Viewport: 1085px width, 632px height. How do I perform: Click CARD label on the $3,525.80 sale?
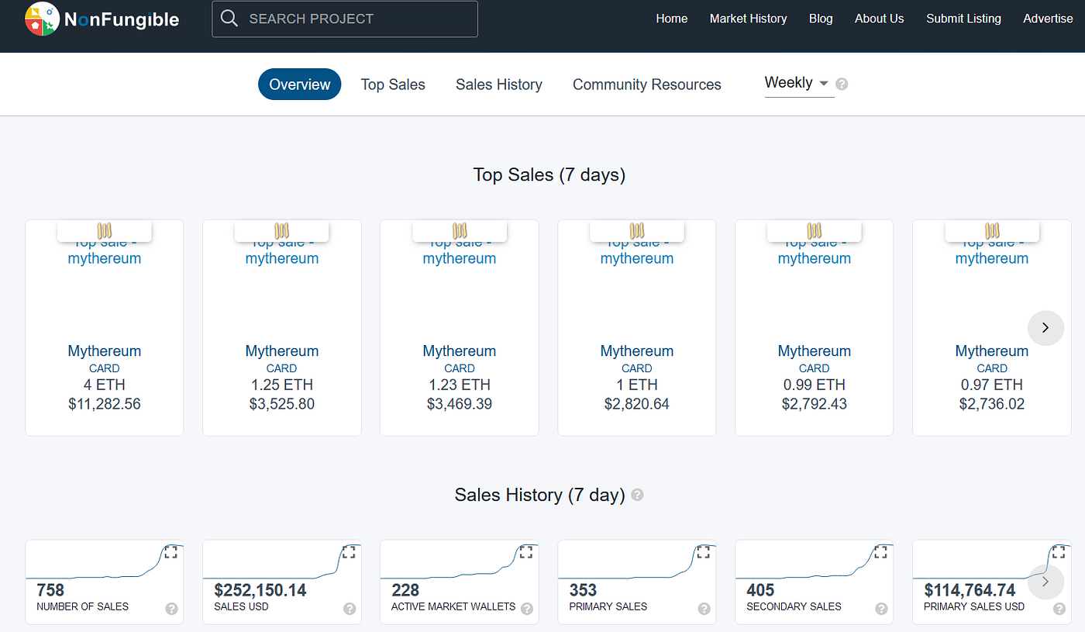282,368
